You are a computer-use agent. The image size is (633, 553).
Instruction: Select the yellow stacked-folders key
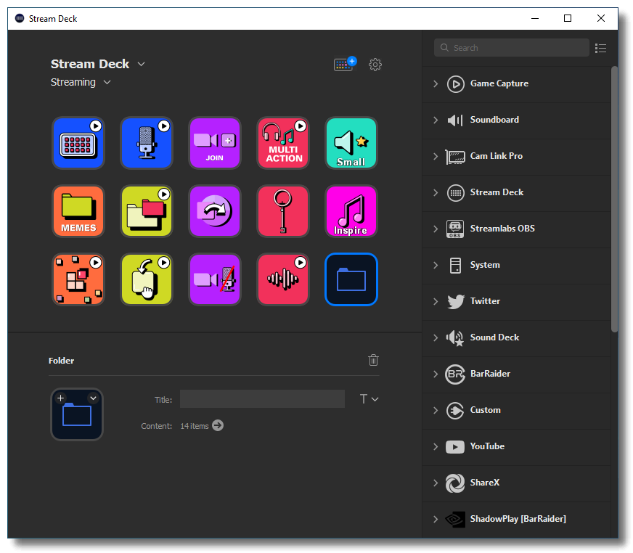point(147,211)
